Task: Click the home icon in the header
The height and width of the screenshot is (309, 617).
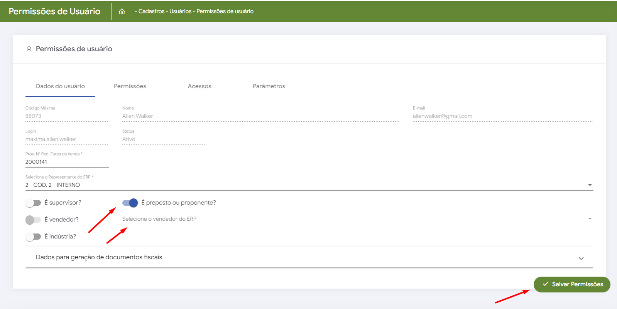Action: coord(122,12)
